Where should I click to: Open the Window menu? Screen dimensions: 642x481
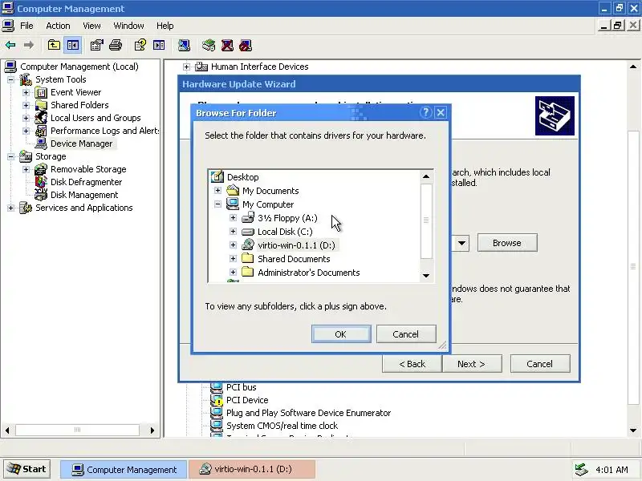(x=128, y=26)
